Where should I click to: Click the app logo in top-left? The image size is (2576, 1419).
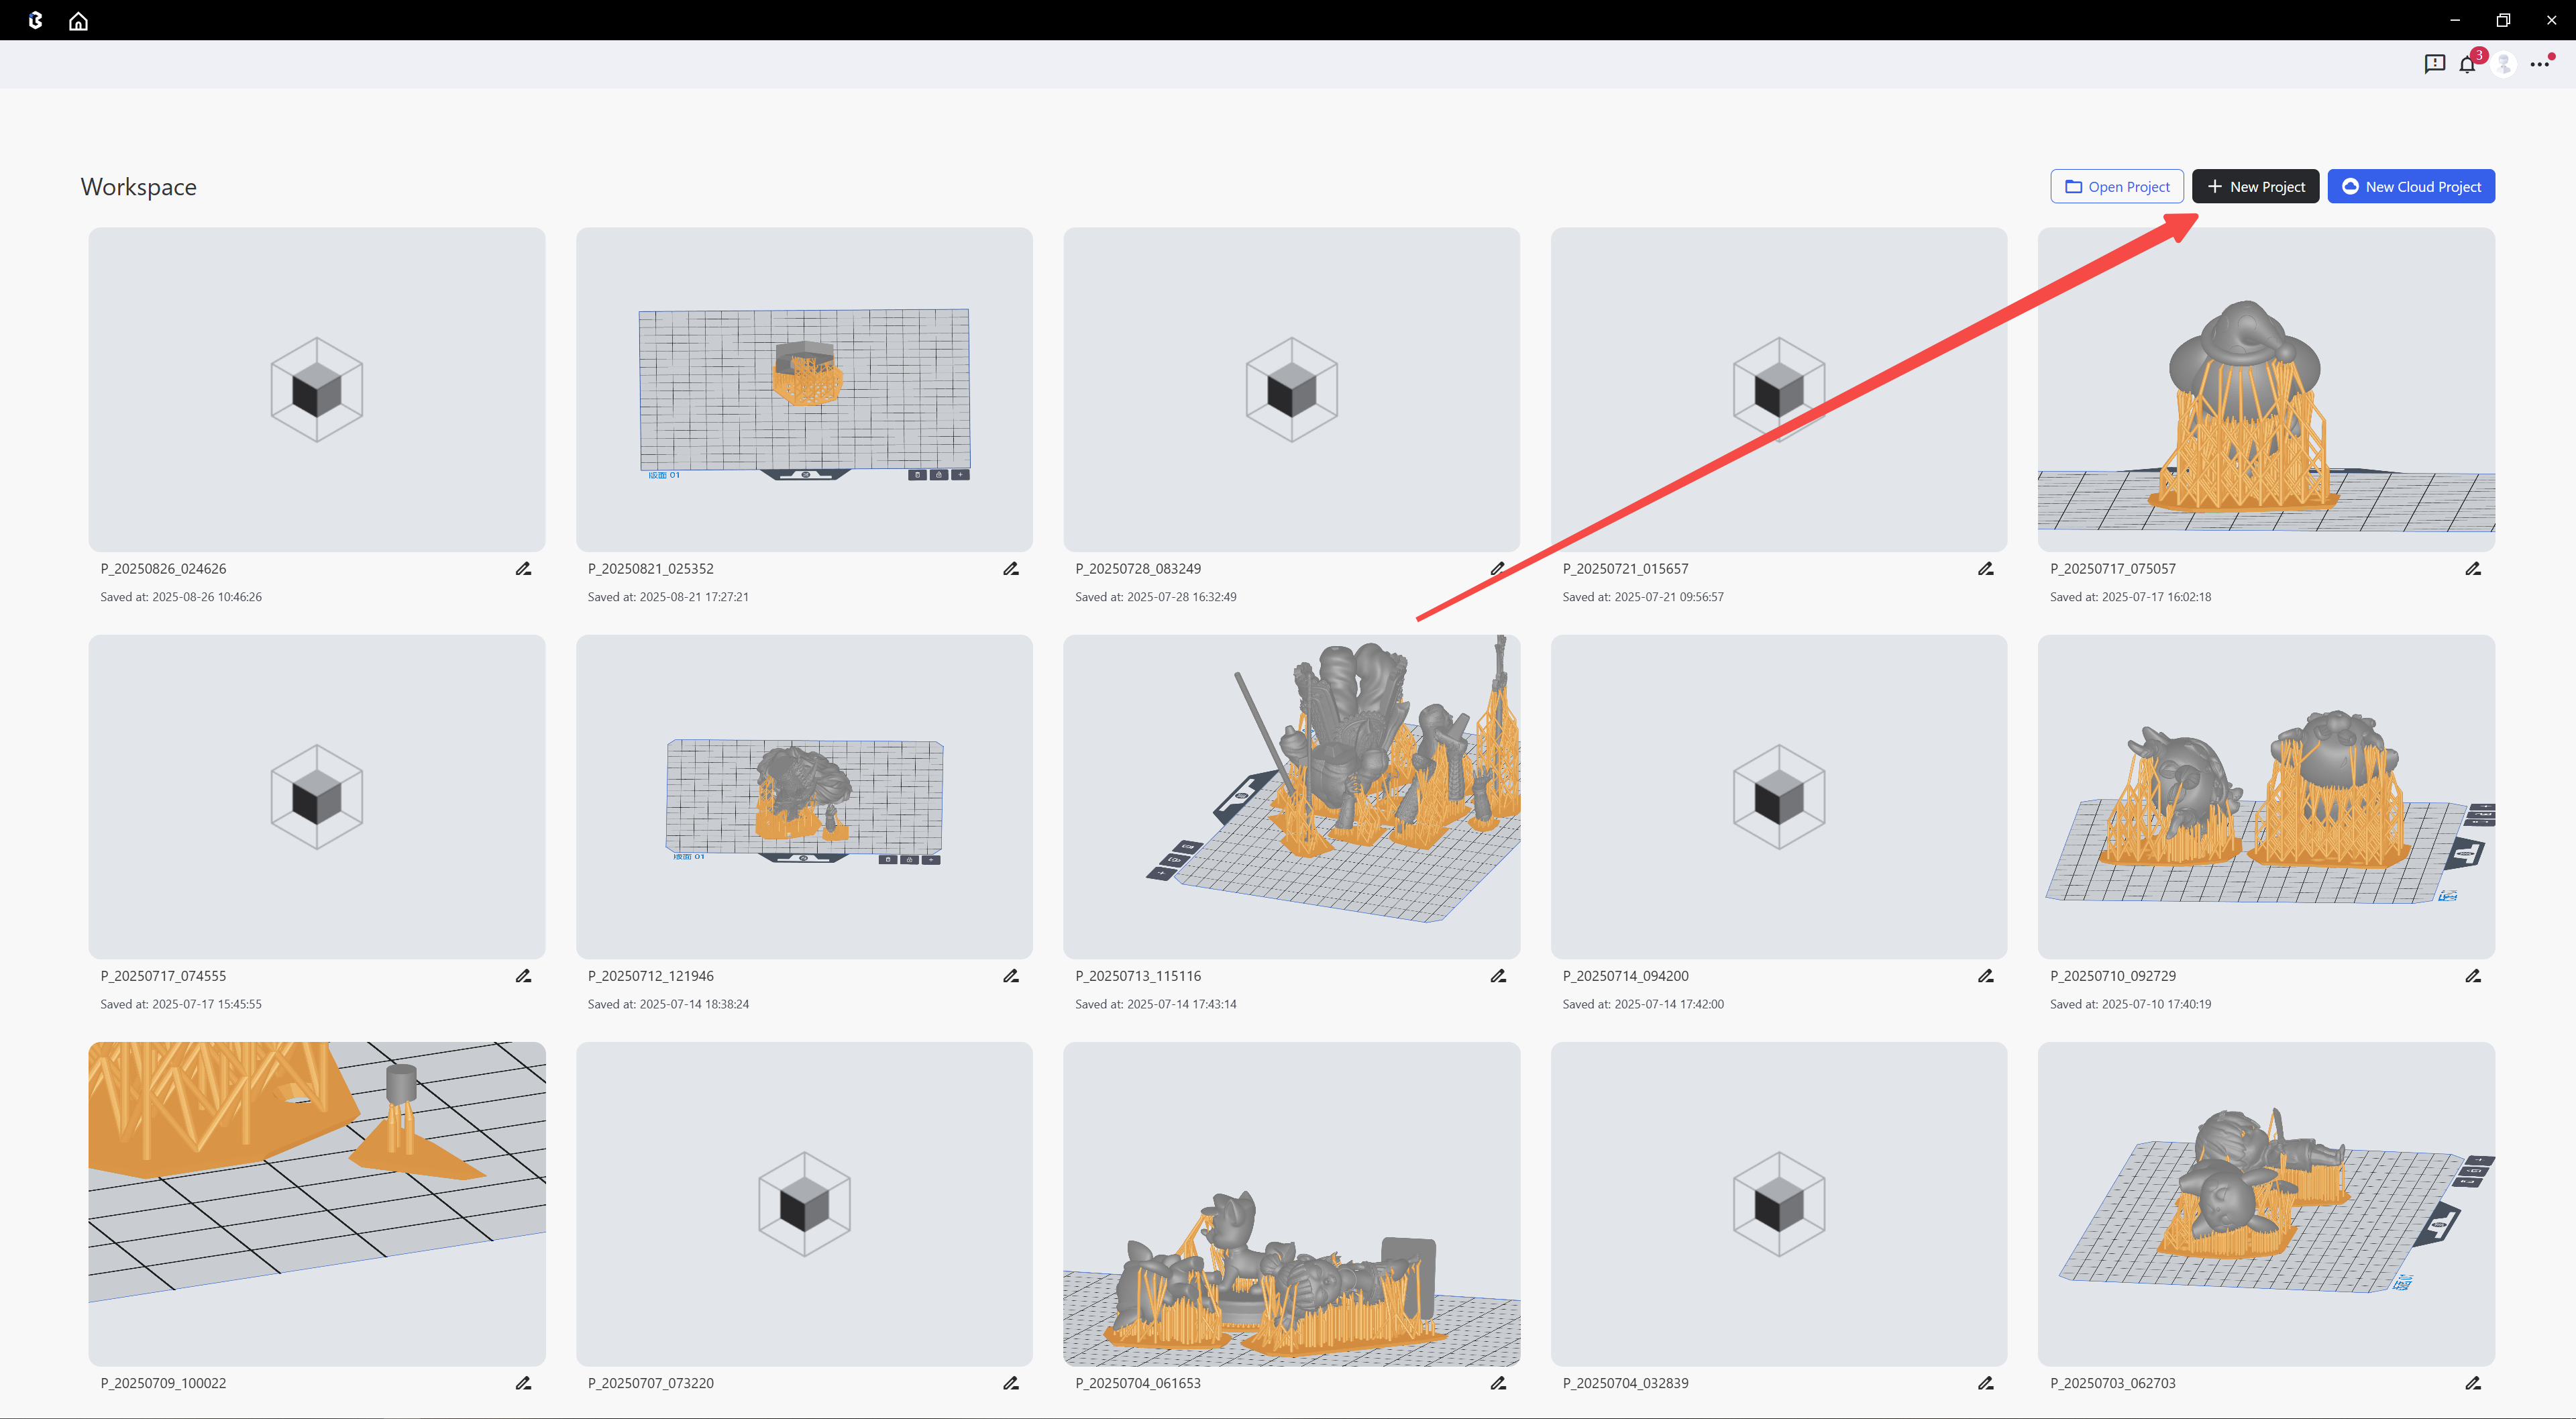point(36,21)
